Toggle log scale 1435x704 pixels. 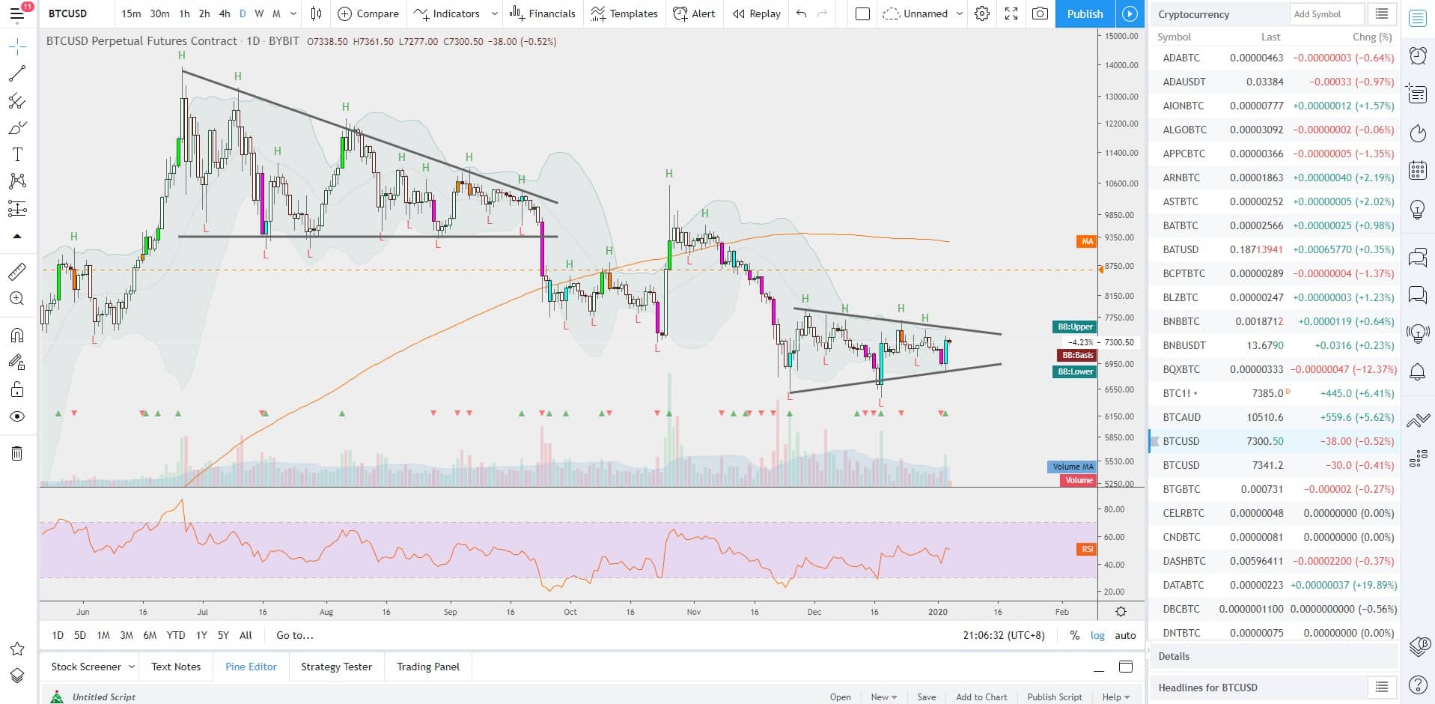click(1097, 635)
